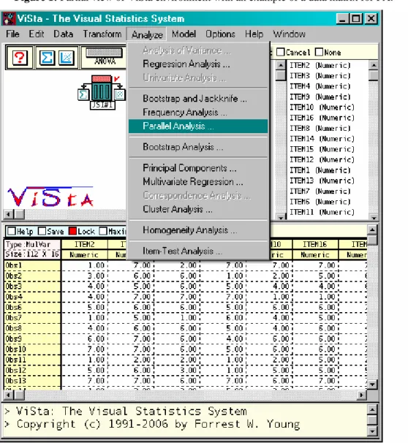The image size is (408, 443).
Task: Click listener pane scrollbar up arrow
Action: [372, 409]
